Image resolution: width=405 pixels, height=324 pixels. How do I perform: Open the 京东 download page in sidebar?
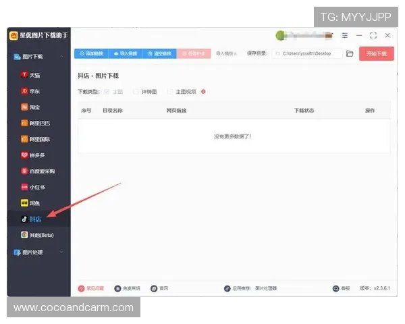click(x=30, y=91)
